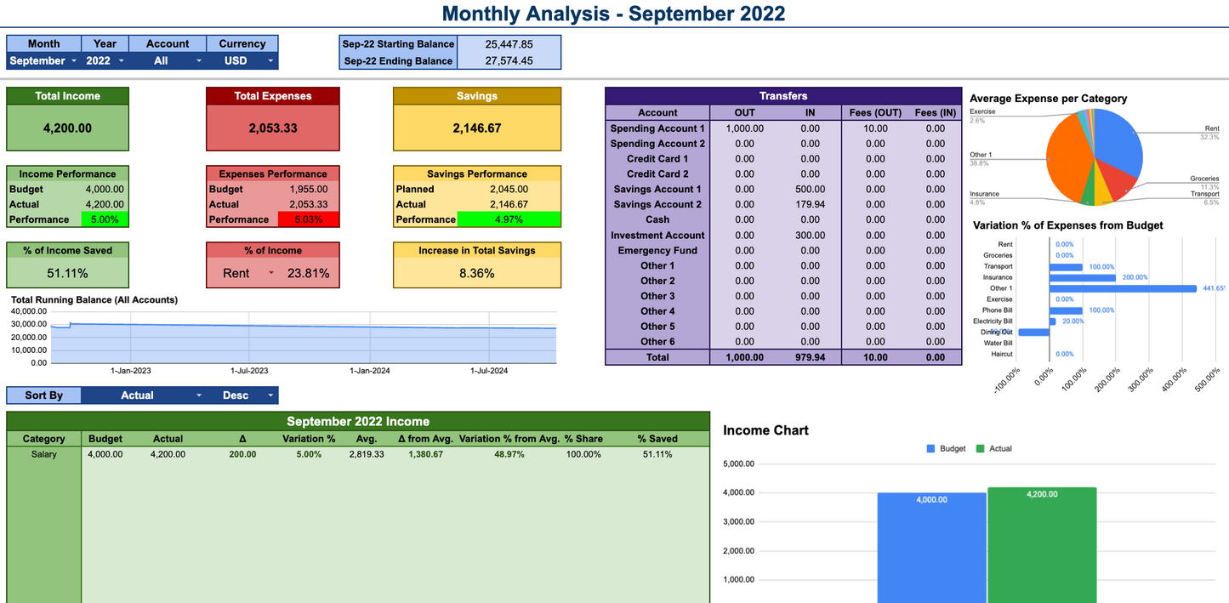
Task: Select the Sep-22 Starting Balance value cell
Action: tap(509, 43)
